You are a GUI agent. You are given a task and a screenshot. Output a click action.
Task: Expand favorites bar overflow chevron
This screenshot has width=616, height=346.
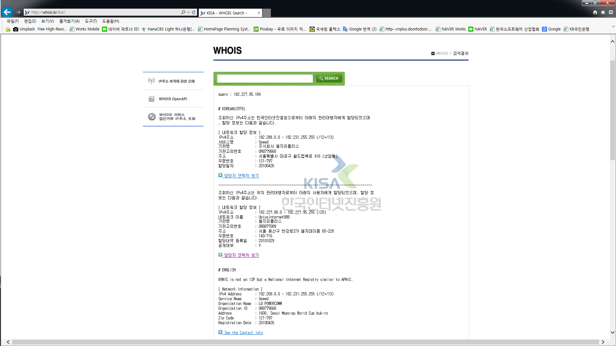point(613,27)
